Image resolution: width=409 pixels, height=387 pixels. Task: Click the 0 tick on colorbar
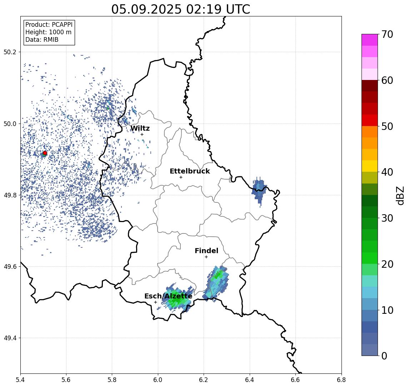pos(384,356)
